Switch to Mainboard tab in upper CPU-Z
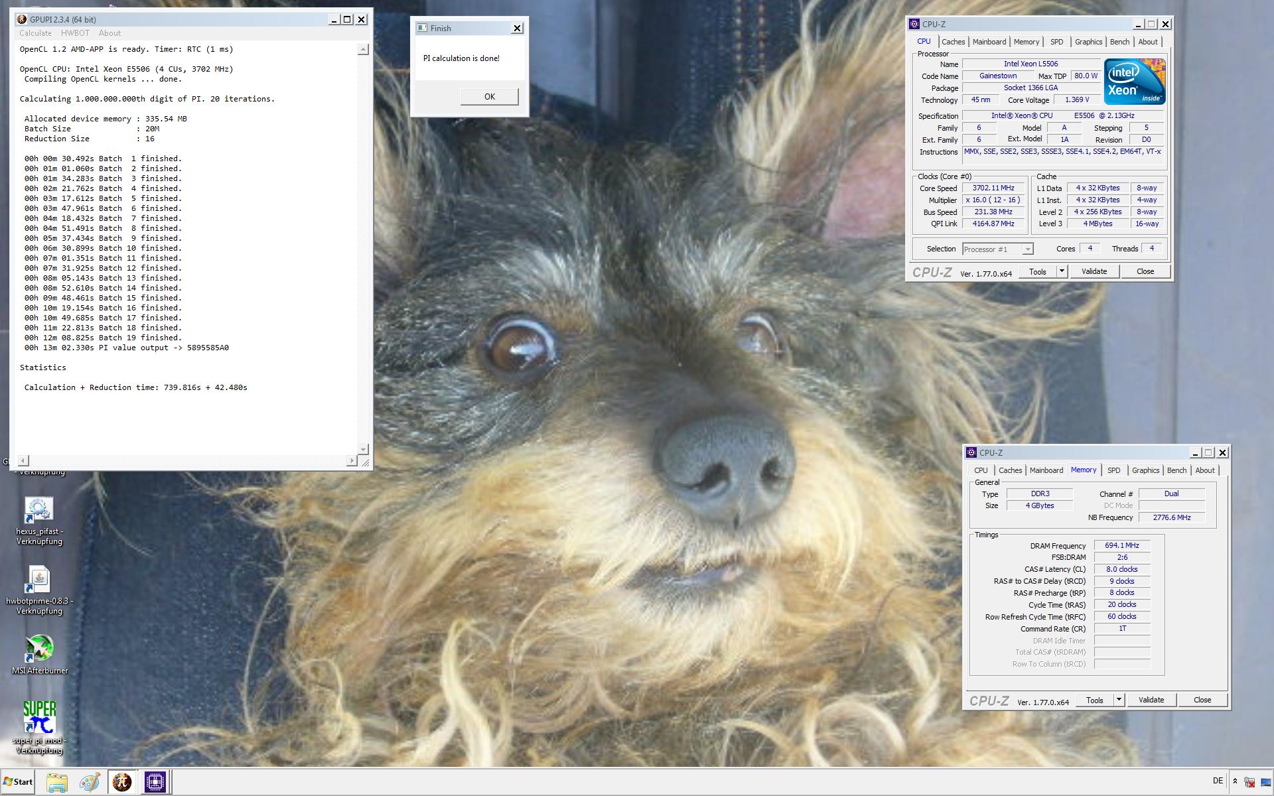The width and height of the screenshot is (1274, 796). coord(989,42)
